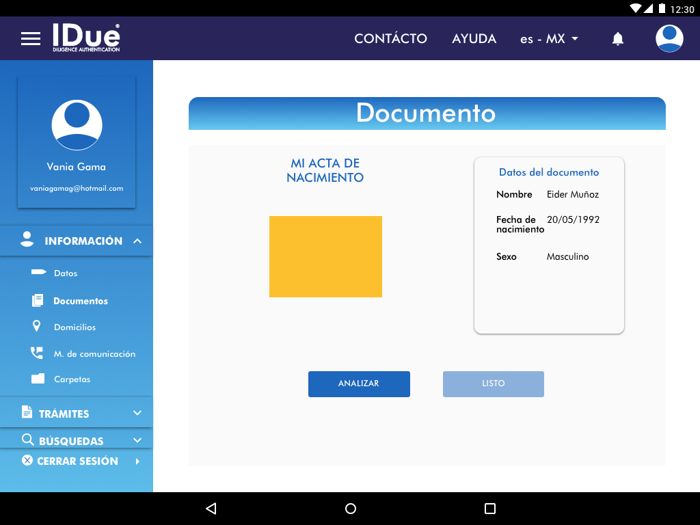Open the es - MX language dropdown
Viewport: 700px width, 525px height.
[549, 39]
